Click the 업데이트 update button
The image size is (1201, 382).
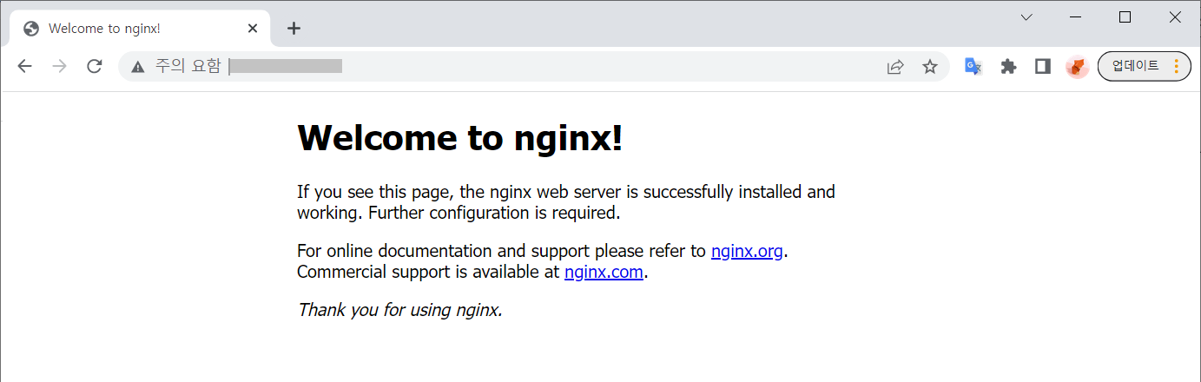[1135, 66]
